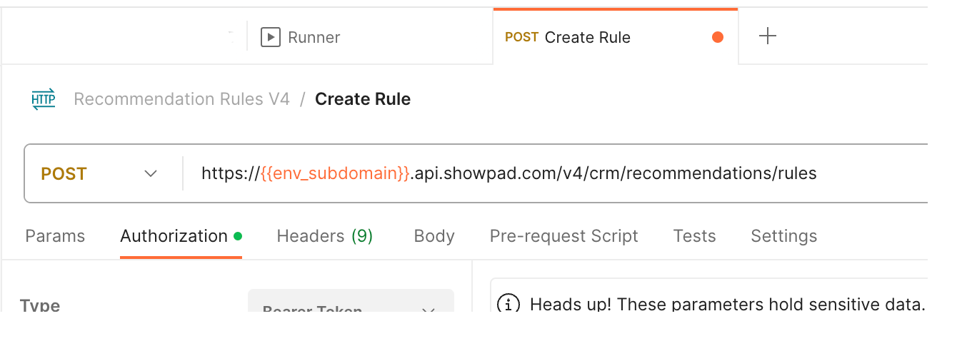Click the Heads up info icon
The height and width of the screenshot is (341, 957).
pyautogui.click(x=508, y=305)
